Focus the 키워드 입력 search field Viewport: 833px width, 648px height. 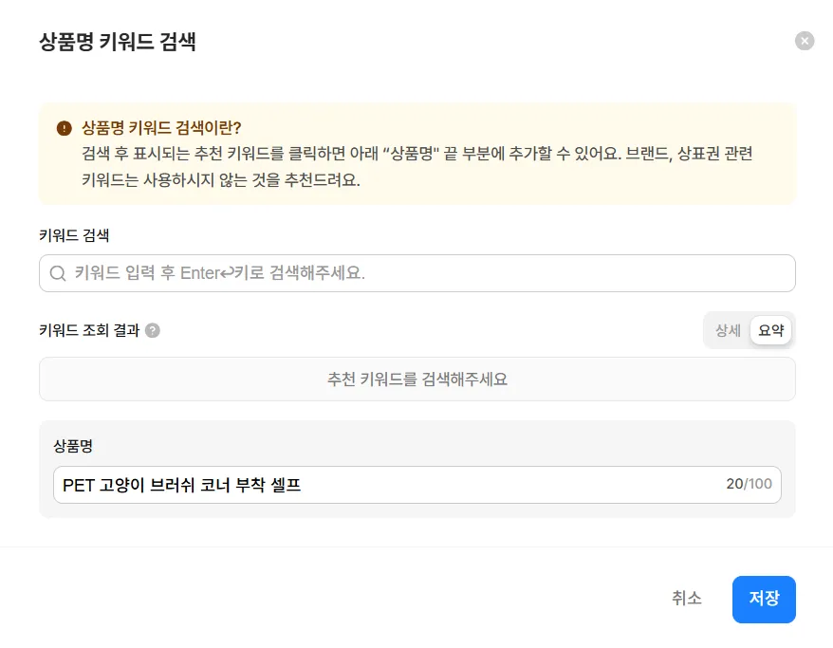[x=417, y=273]
